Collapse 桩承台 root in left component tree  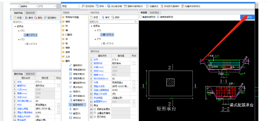point(15,27)
